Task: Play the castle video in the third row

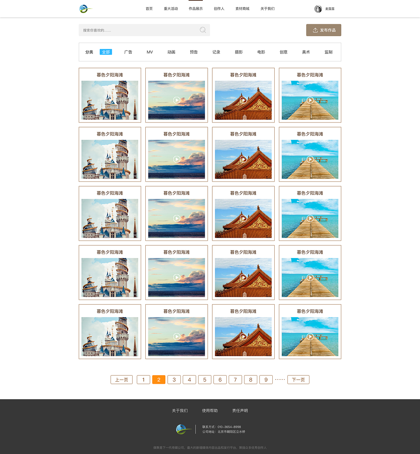Action: click(x=110, y=218)
